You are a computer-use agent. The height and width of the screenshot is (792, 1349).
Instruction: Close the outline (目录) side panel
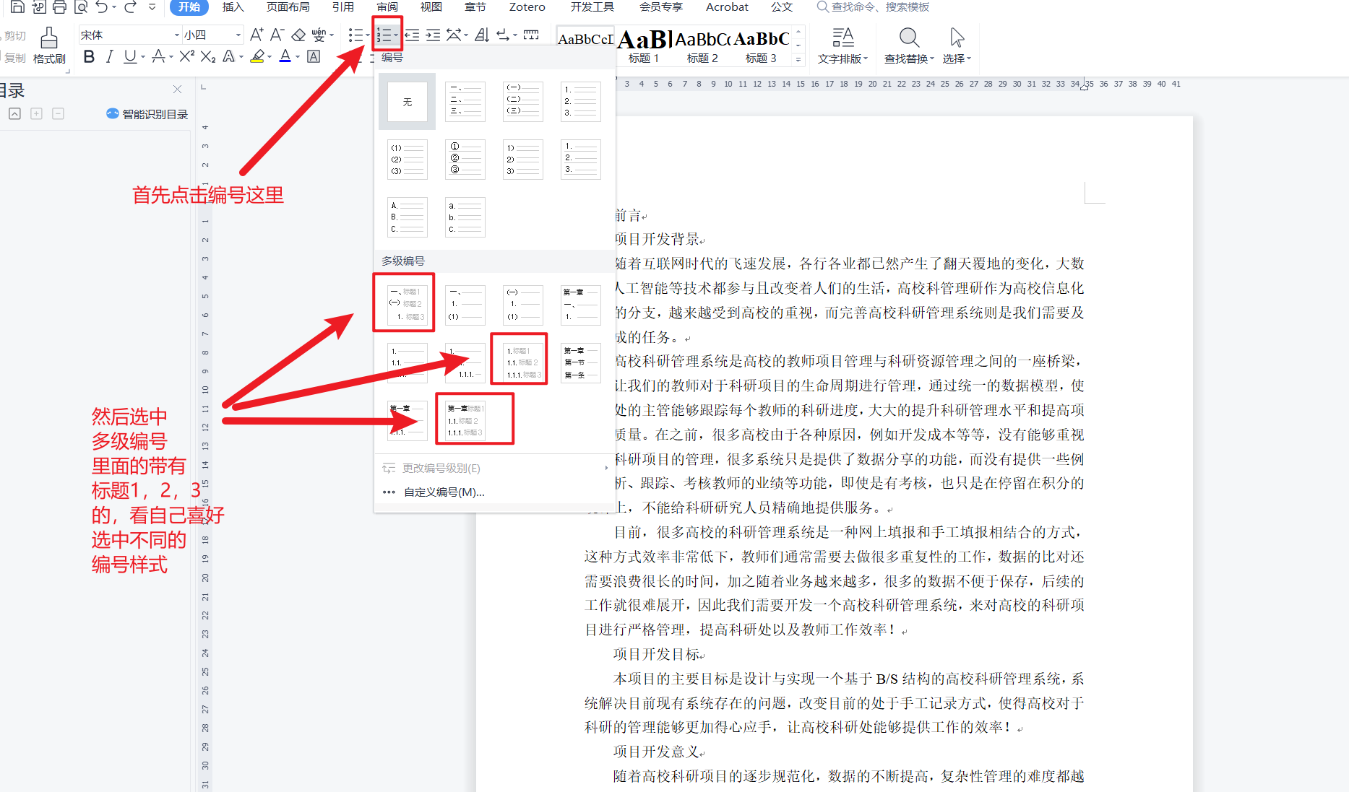(x=177, y=89)
